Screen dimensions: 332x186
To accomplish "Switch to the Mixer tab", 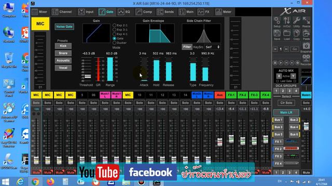I will [39, 12].
